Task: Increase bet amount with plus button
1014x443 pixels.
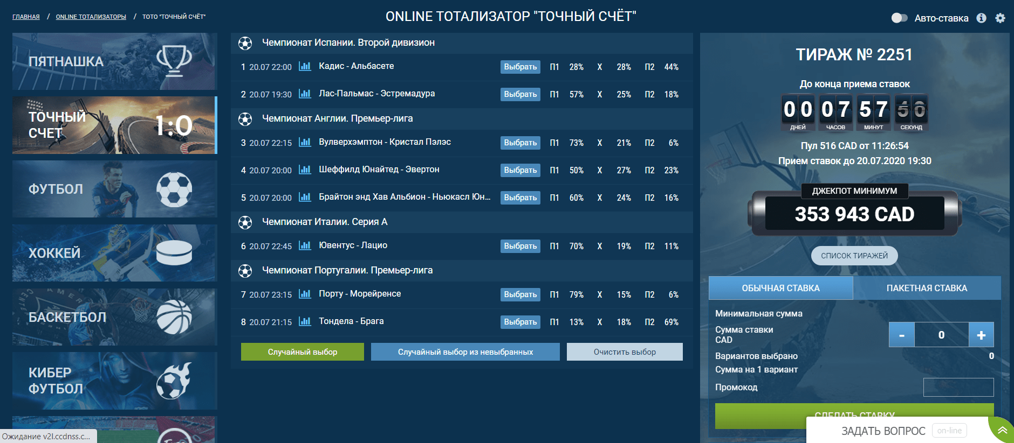Action: [981, 335]
